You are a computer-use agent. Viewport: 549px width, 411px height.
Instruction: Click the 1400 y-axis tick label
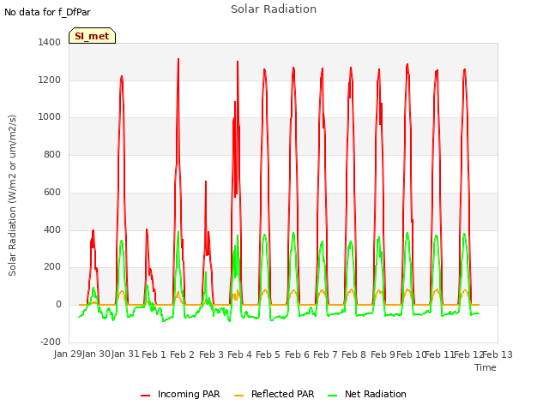point(50,42)
